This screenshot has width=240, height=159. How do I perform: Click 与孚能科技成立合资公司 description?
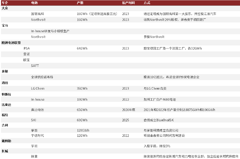(161, 131)
